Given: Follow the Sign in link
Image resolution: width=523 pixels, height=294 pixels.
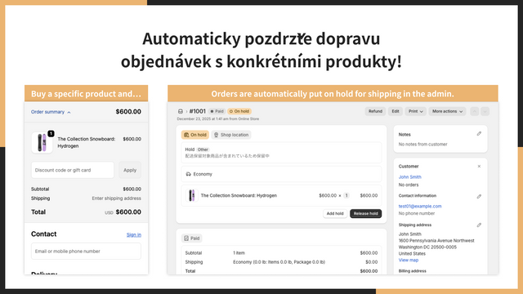Looking at the screenshot, I should click(134, 234).
